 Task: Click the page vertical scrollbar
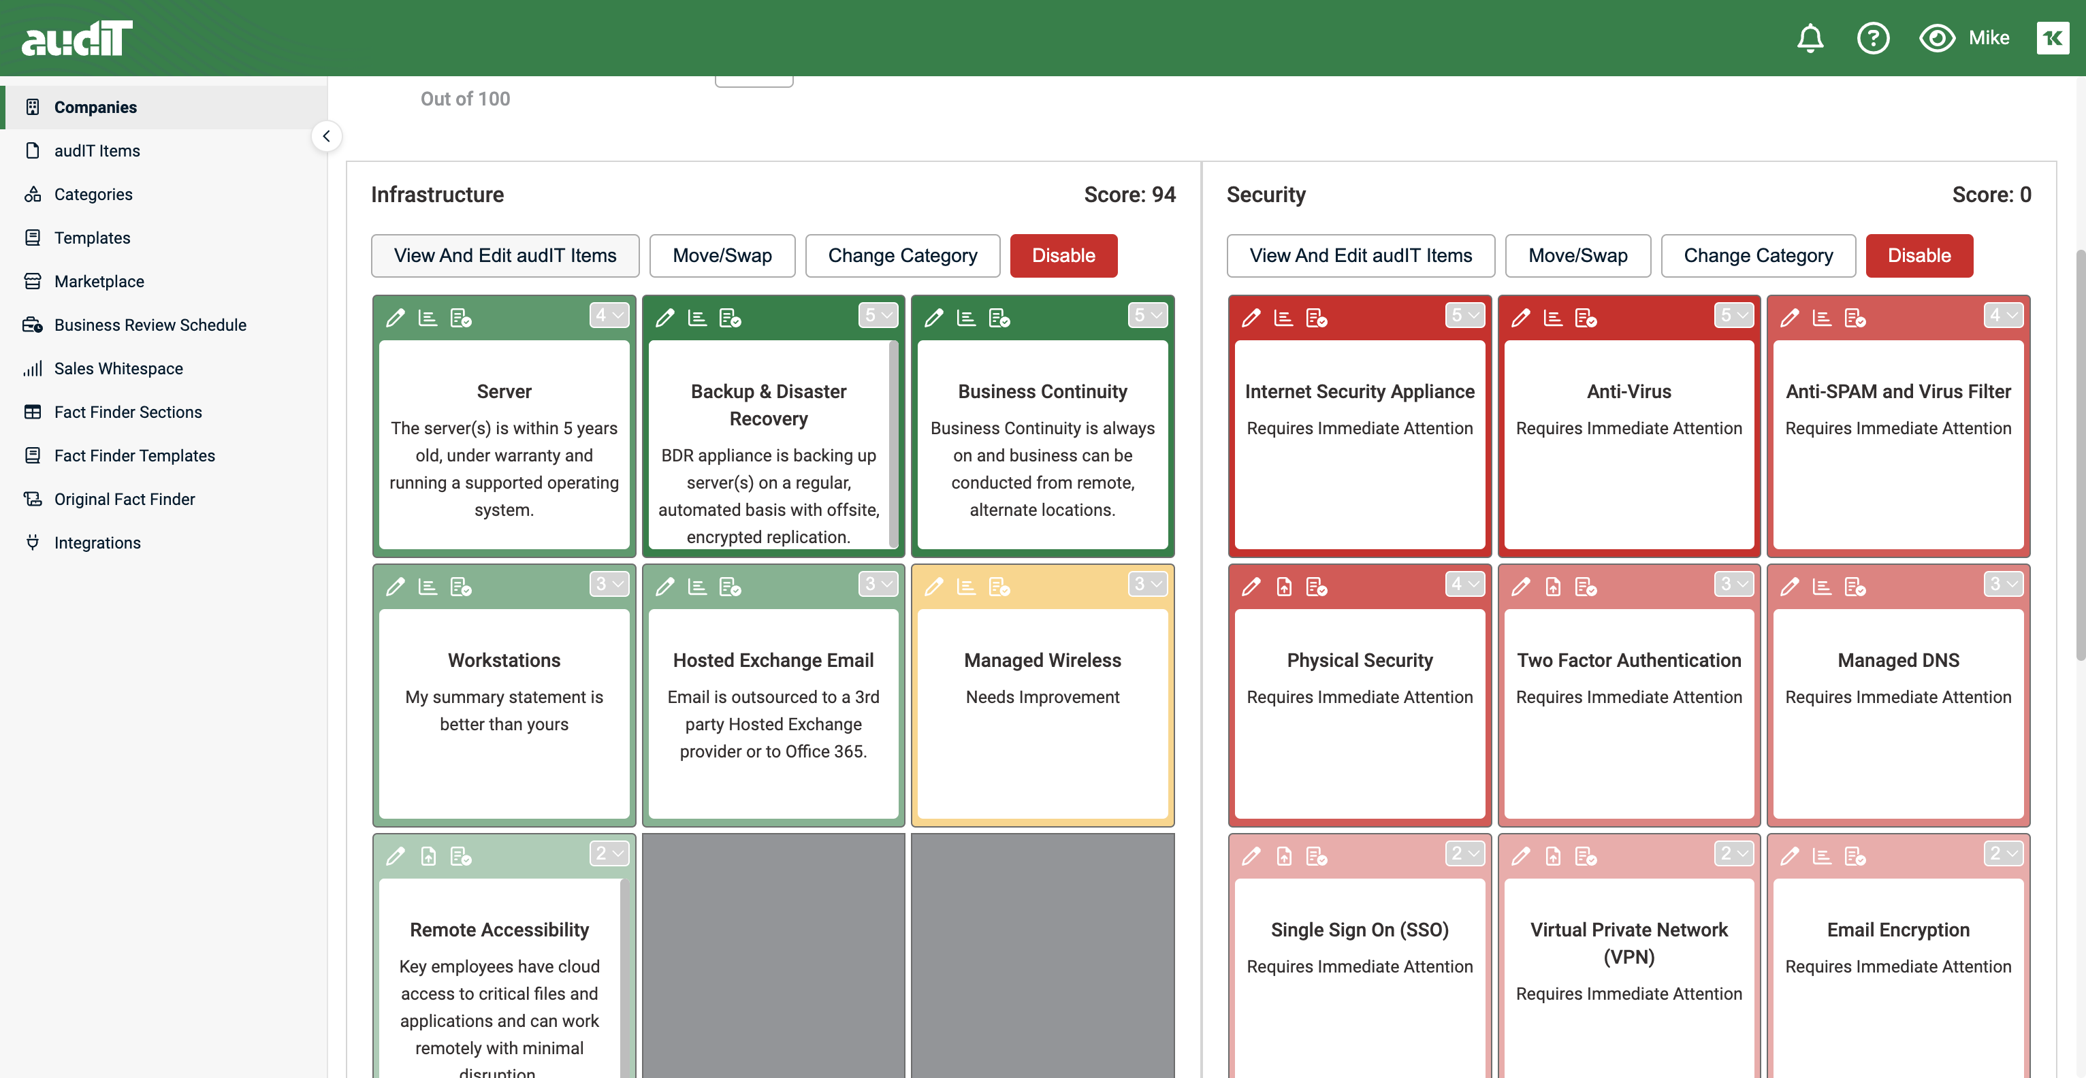pos(2081,453)
